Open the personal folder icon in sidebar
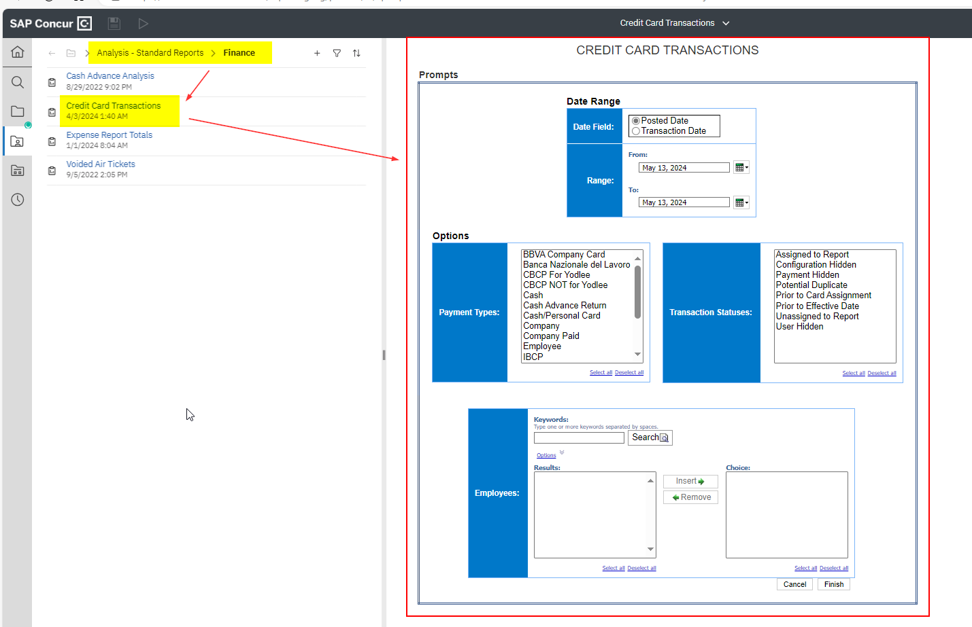The image size is (972, 627). click(18, 141)
